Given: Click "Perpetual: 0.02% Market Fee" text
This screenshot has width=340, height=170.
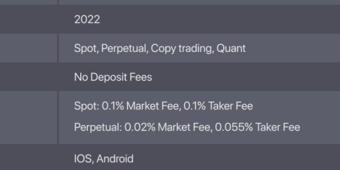Looking at the screenshot, I should pos(142,127).
